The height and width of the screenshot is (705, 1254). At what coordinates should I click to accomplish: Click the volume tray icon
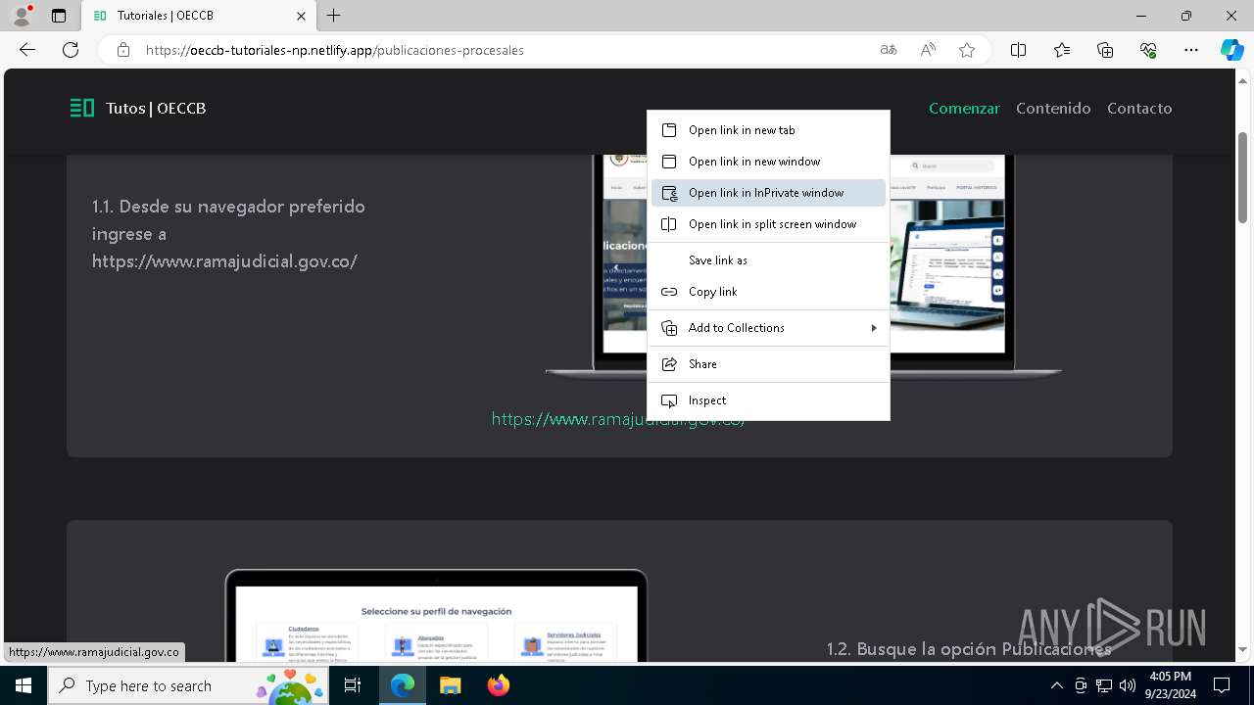(x=1127, y=685)
